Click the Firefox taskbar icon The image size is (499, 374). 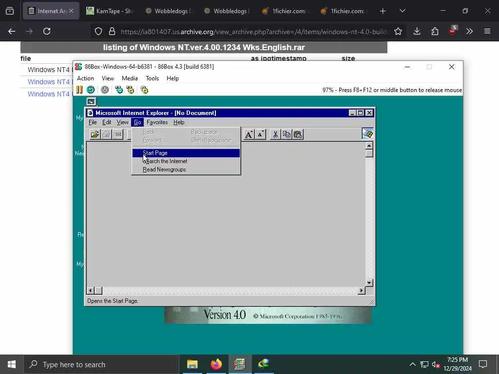pos(216,364)
